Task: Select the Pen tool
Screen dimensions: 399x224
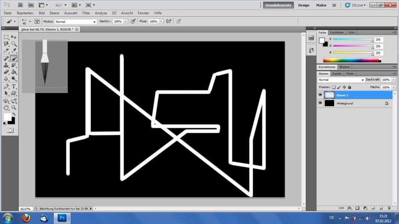Action: 6,87
